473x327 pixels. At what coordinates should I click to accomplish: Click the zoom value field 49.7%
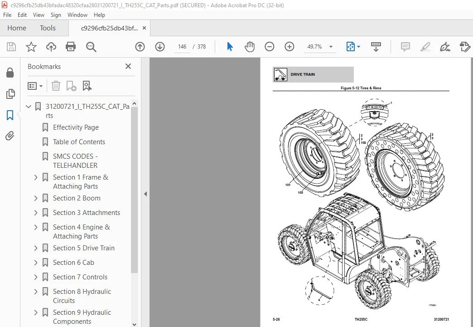tap(314, 47)
